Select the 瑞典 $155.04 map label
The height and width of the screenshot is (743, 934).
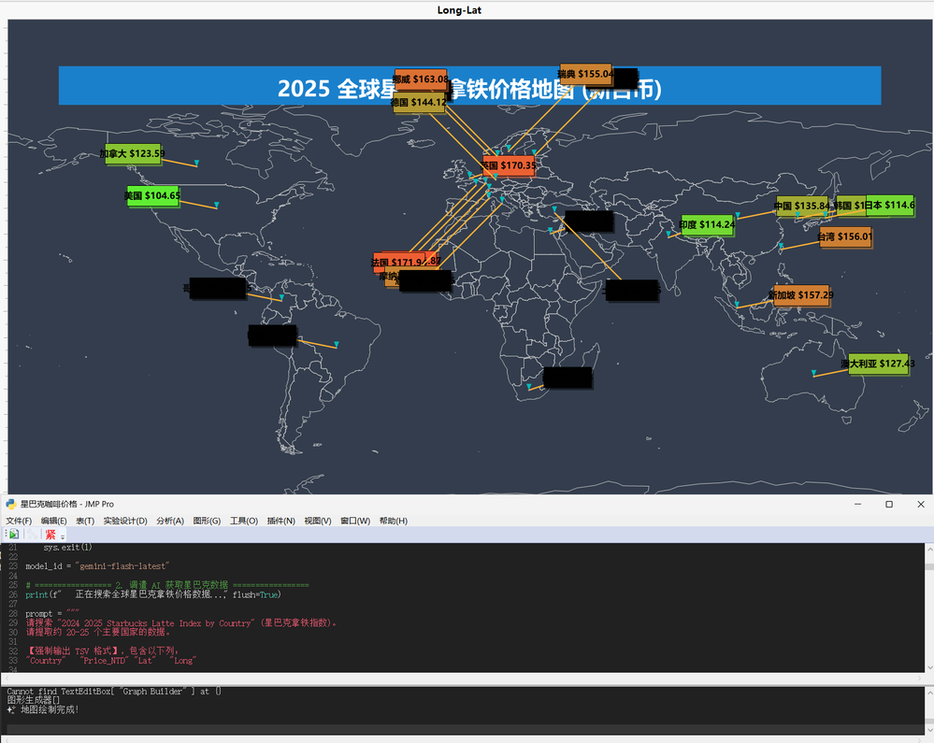click(585, 74)
